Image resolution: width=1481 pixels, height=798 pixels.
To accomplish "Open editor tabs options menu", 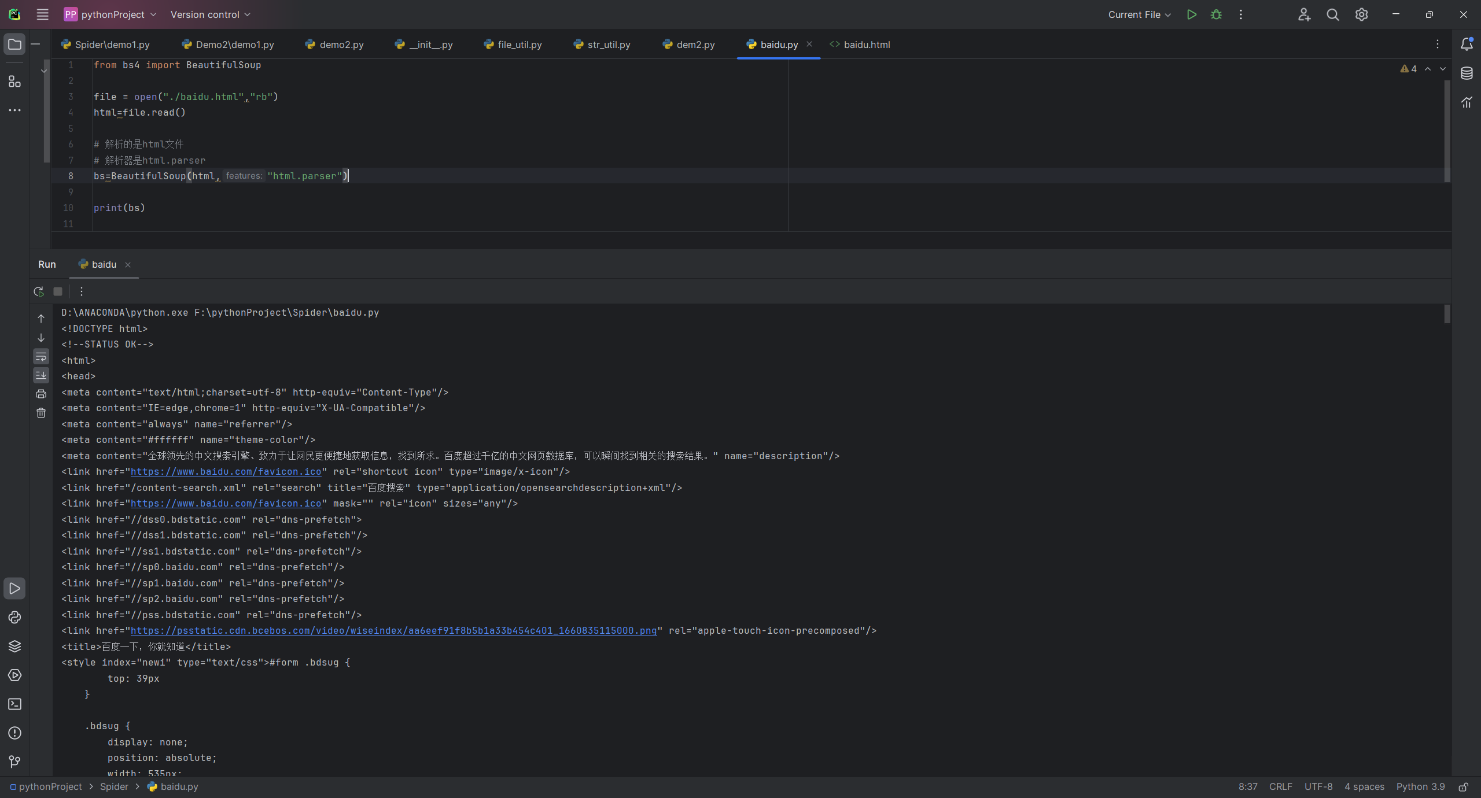I will [1438, 45].
